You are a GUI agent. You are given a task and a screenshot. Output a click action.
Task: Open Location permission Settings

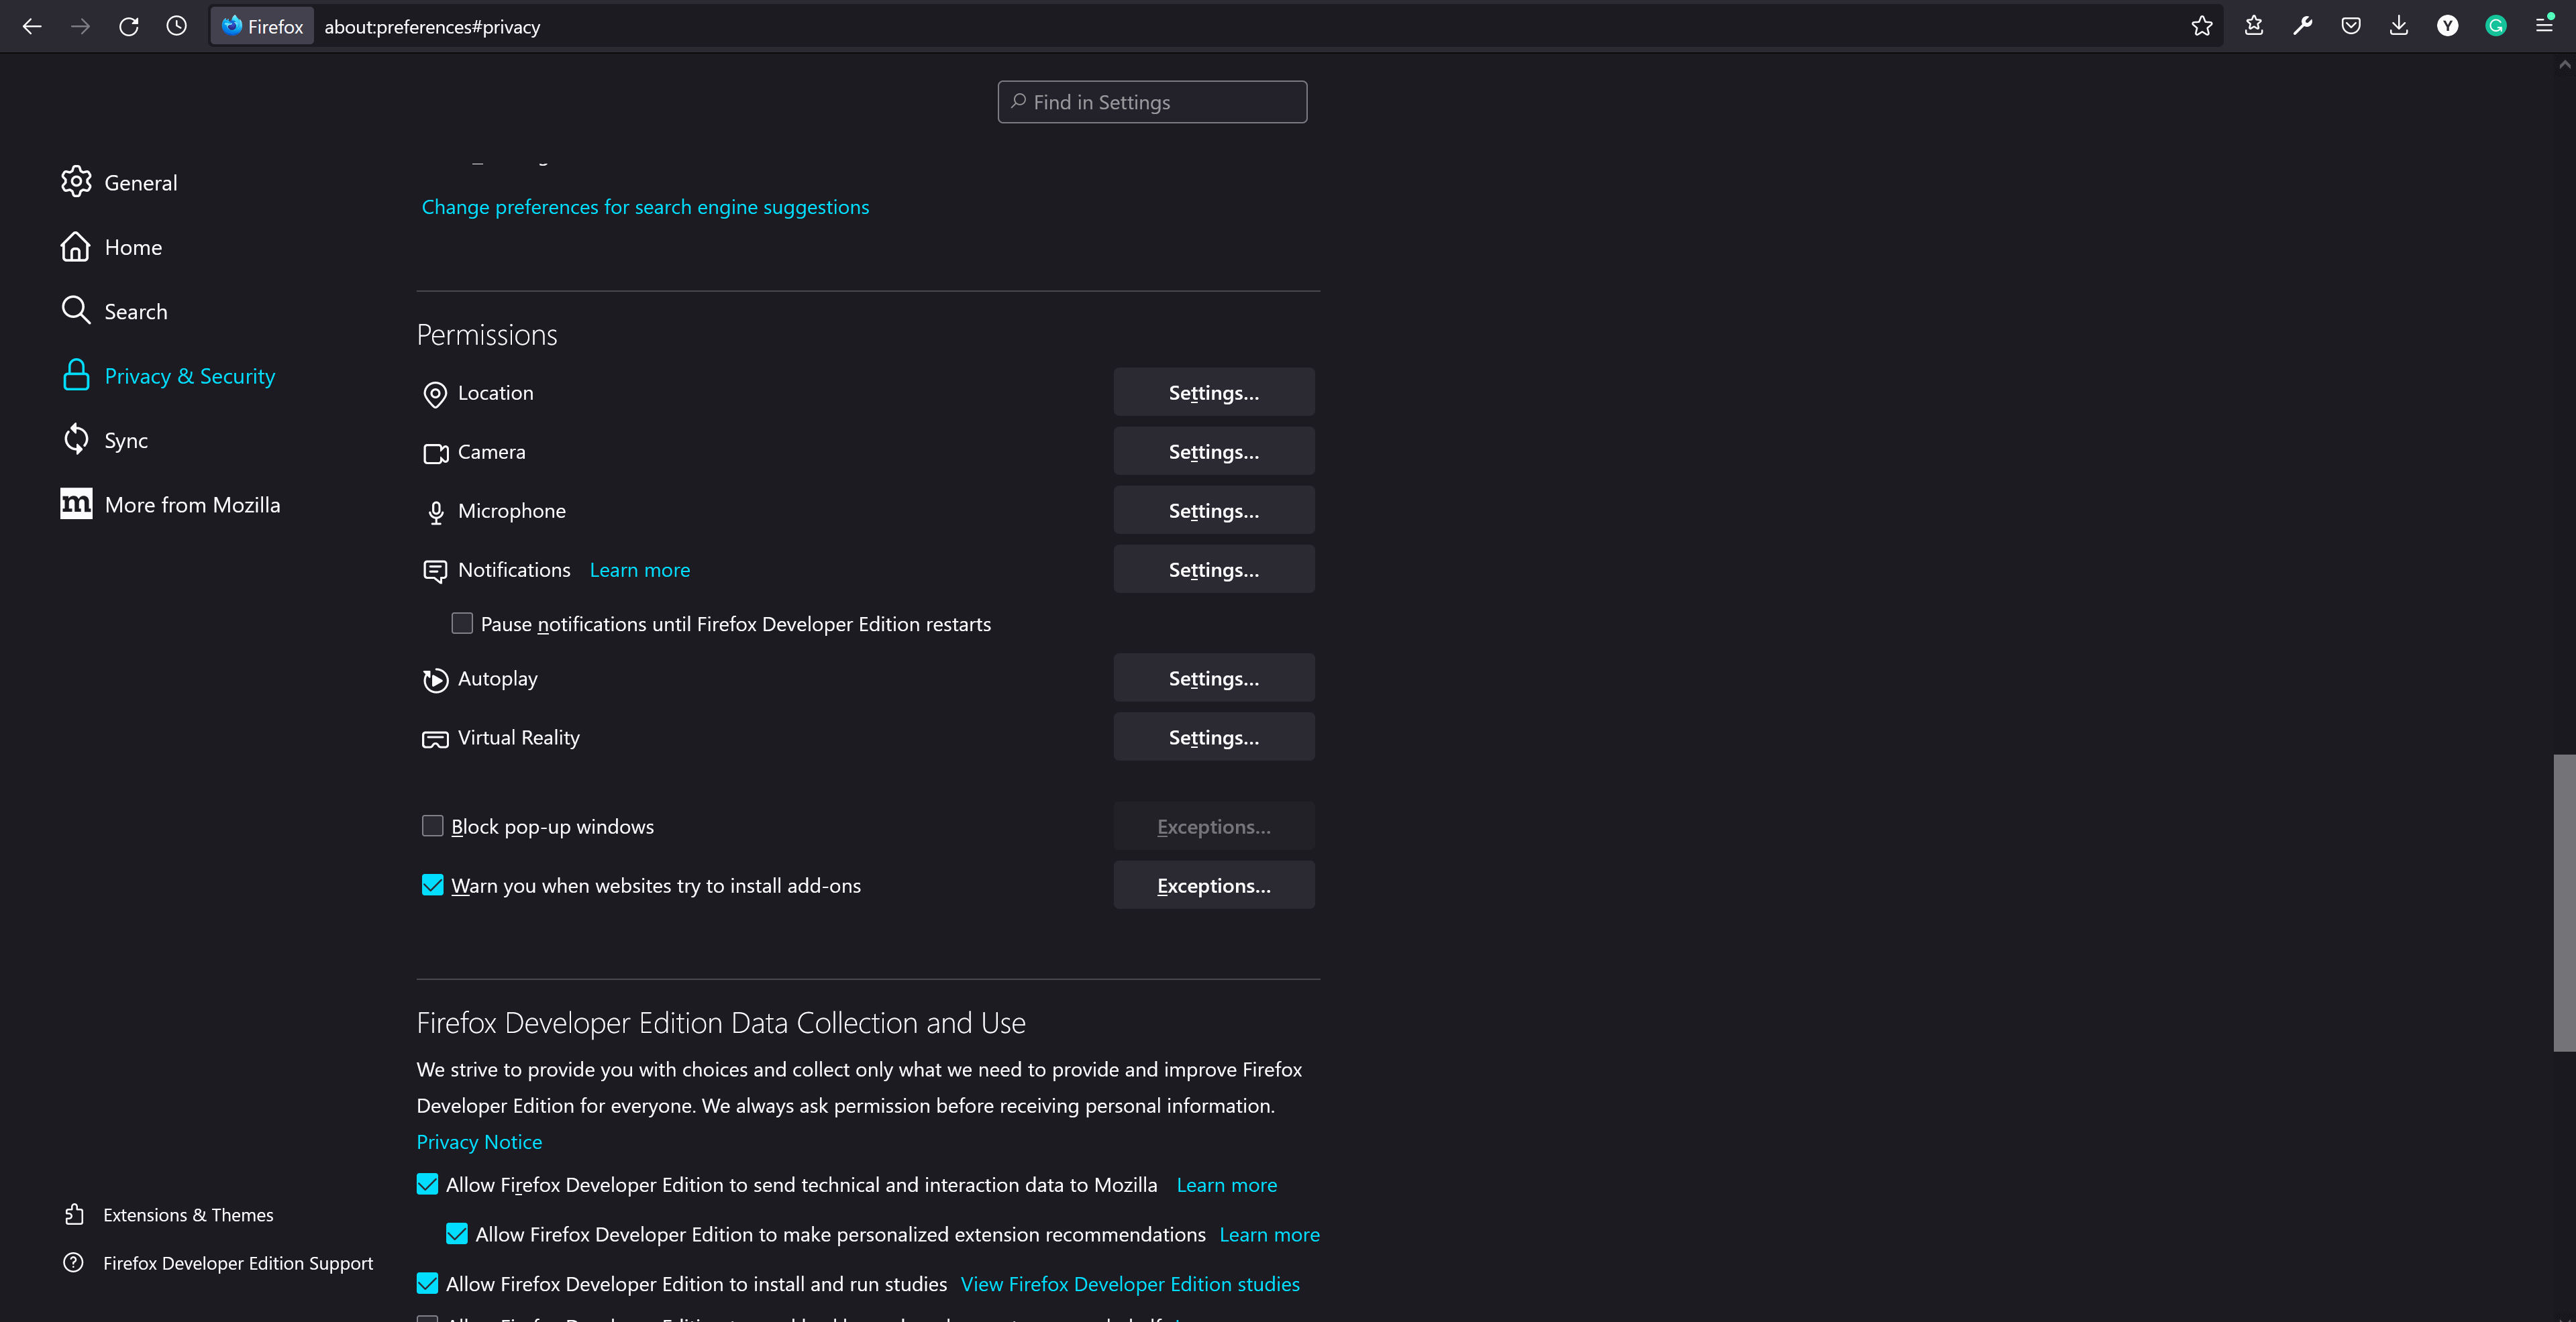tap(1214, 392)
